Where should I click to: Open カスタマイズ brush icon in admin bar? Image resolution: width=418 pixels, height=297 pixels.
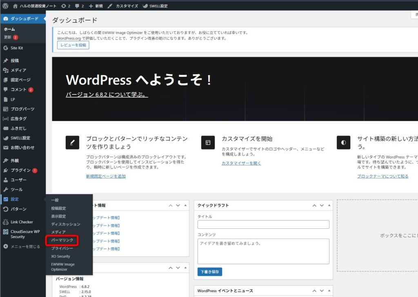coord(110,6)
